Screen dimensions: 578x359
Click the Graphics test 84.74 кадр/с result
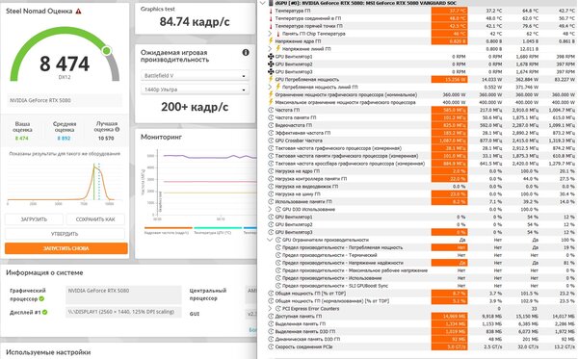pyautogui.click(x=195, y=22)
